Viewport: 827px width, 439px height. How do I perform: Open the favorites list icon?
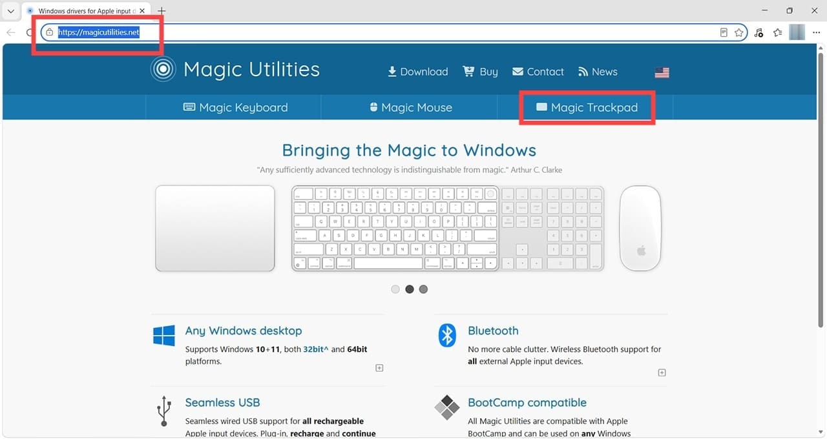coord(778,32)
